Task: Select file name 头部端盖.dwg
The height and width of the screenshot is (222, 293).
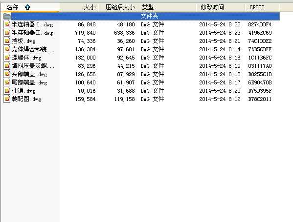Action: point(29,74)
